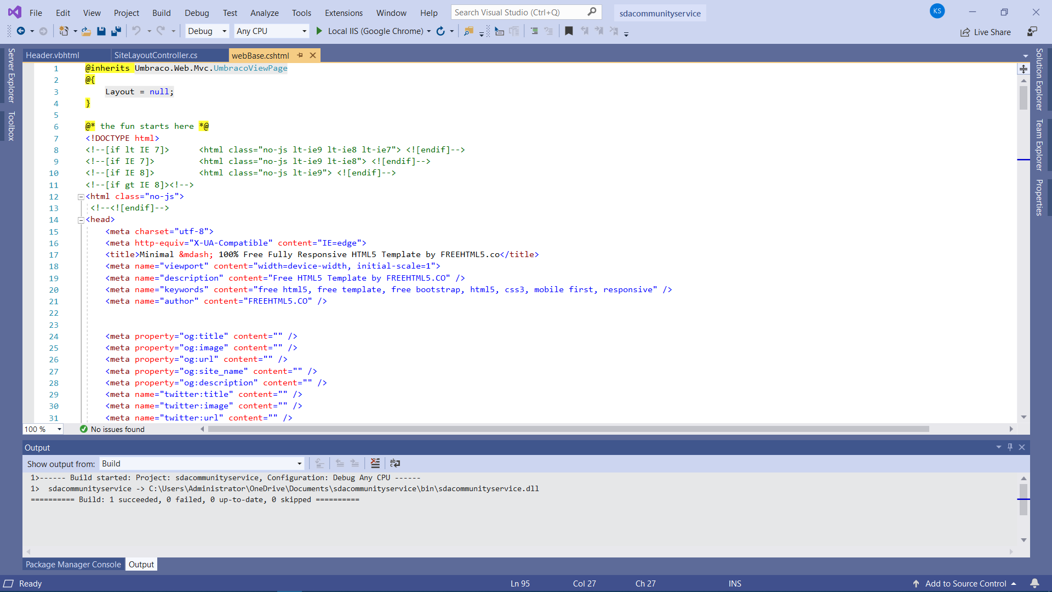Image resolution: width=1052 pixels, height=592 pixels.
Task: Click the Live Share icon
Action: (x=965, y=32)
